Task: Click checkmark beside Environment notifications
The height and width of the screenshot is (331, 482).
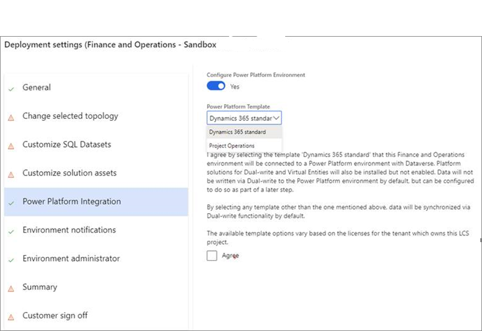Action: [11, 232]
